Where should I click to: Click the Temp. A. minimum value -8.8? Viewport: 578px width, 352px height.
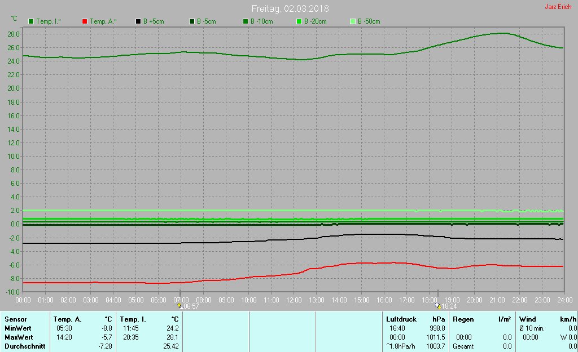click(x=107, y=328)
